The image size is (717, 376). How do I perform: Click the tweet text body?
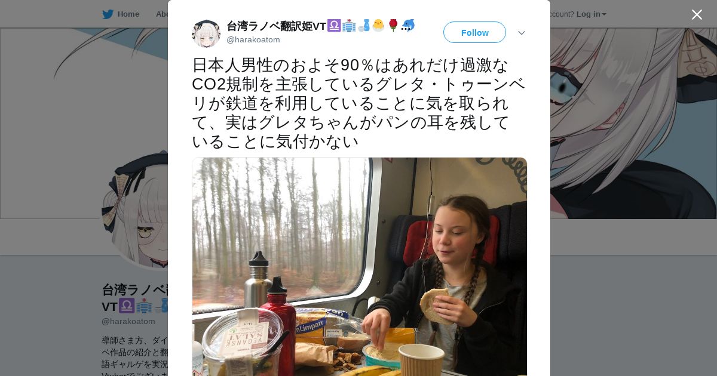click(x=358, y=103)
